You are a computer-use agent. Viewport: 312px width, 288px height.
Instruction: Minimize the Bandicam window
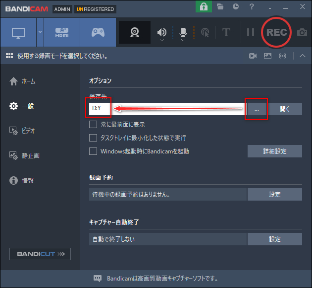[286, 8]
